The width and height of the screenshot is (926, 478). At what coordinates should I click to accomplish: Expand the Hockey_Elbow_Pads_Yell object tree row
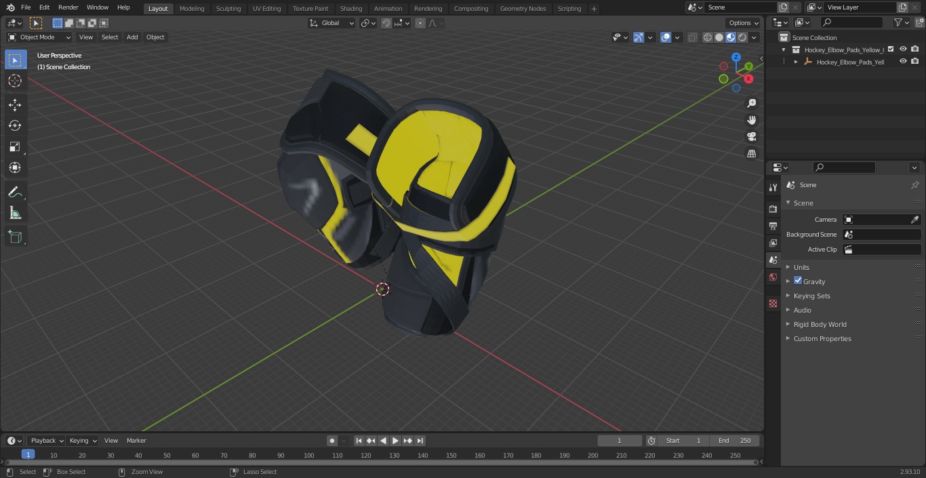point(796,62)
